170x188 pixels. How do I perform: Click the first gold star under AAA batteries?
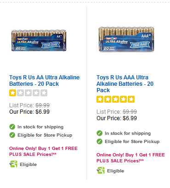(100, 99)
